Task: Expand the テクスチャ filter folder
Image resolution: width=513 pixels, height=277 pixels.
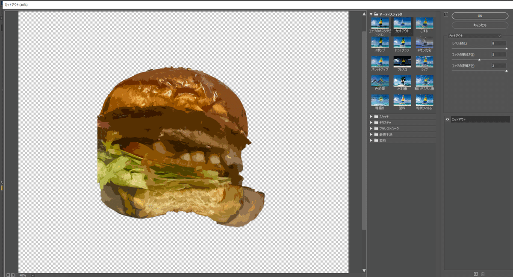Action: click(x=371, y=122)
